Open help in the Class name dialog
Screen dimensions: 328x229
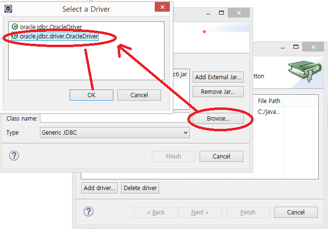pyautogui.click(x=15, y=156)
